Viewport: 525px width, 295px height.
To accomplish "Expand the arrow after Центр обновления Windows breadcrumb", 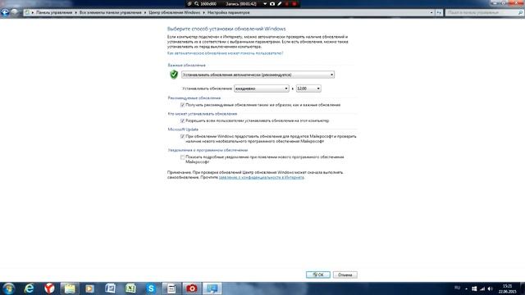I will click(x=203, y=12).
